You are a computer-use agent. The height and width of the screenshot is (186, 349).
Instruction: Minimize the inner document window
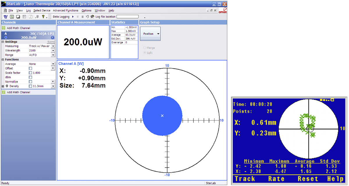tap(207, 10)
